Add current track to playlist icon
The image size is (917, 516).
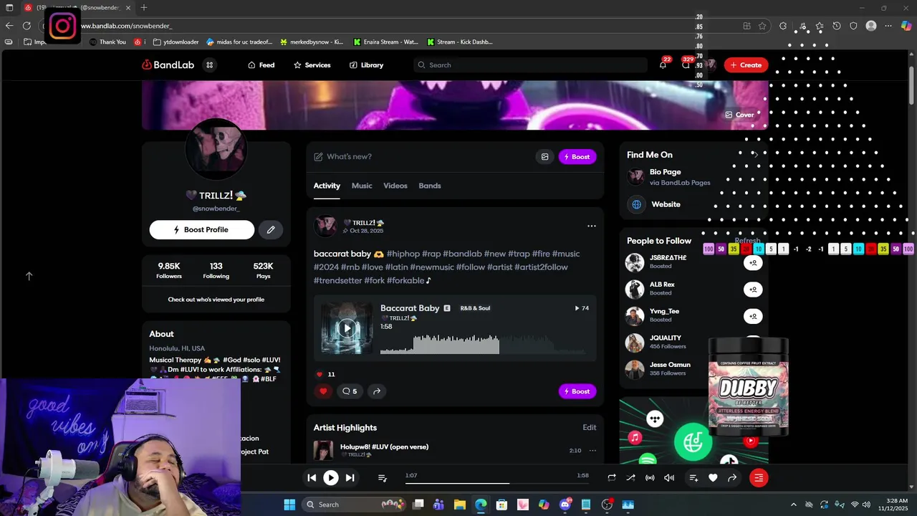pos(693,477)
